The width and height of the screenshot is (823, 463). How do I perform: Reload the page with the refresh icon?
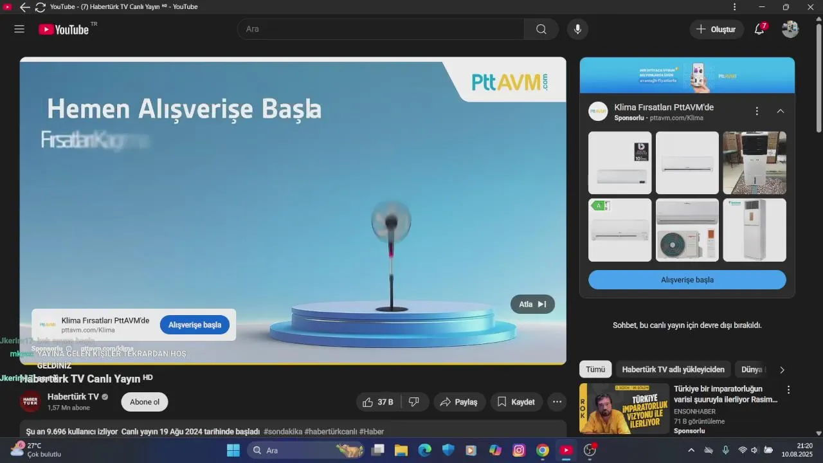(40, 7)
